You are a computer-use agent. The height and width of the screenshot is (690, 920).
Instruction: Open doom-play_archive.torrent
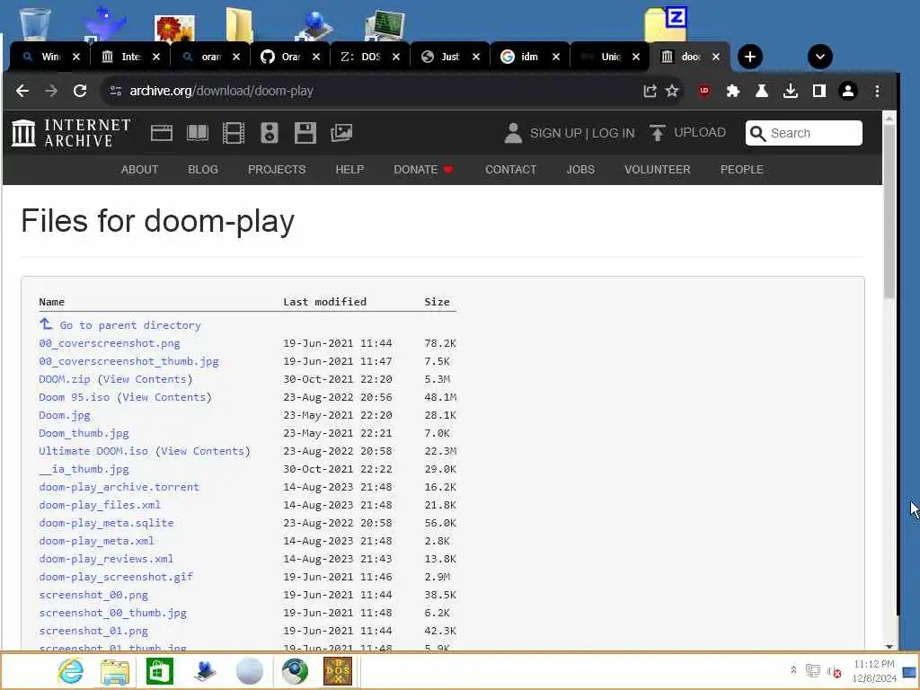(119, 487)
